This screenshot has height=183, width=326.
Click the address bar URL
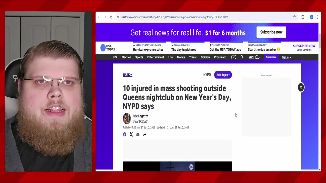point(174,17)
